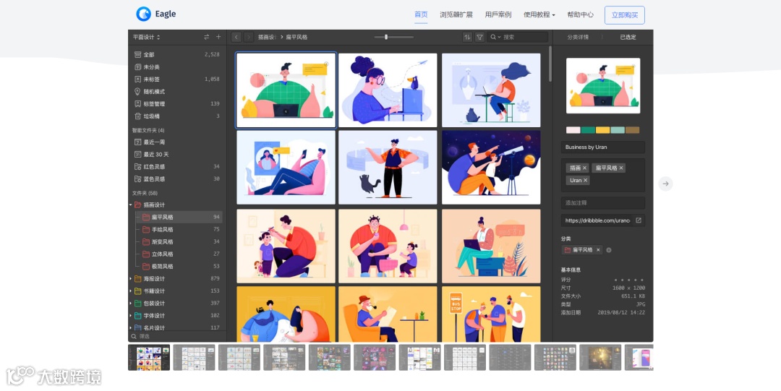Adjust the thumbnail size slider
The height and width of the screenshot is (391, 781).
click(x=386, y=37)
